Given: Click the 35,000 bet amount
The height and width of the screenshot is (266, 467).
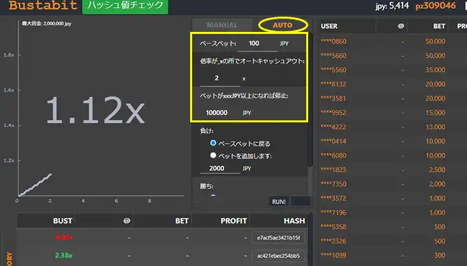Looking at the screenshot, I should 436,70.
